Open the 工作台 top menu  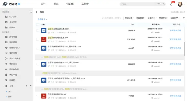point(85,4)
